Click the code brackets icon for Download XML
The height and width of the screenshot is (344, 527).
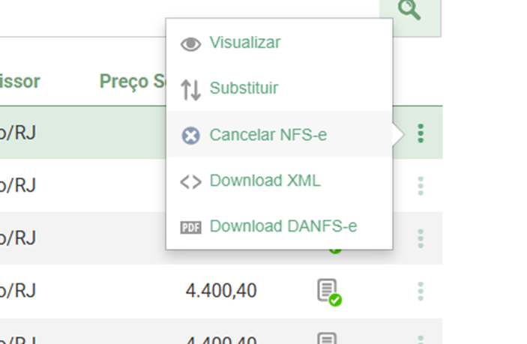(191, 181)
